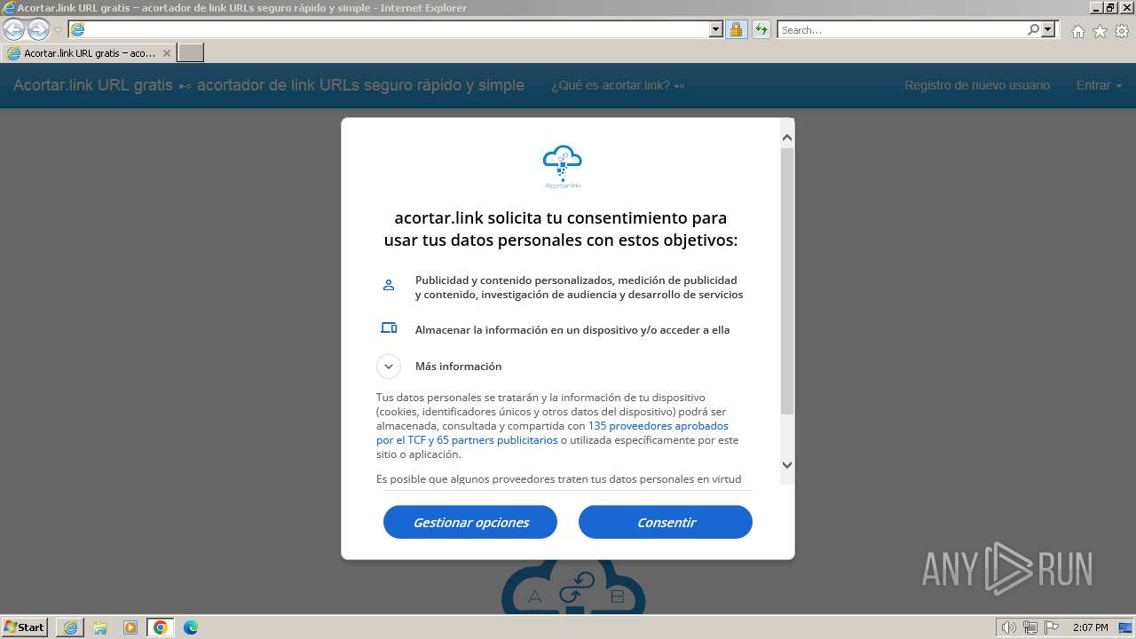1136x639 pixels.
Task: Open Google Chrome from the taskbar
Action: 161,627
